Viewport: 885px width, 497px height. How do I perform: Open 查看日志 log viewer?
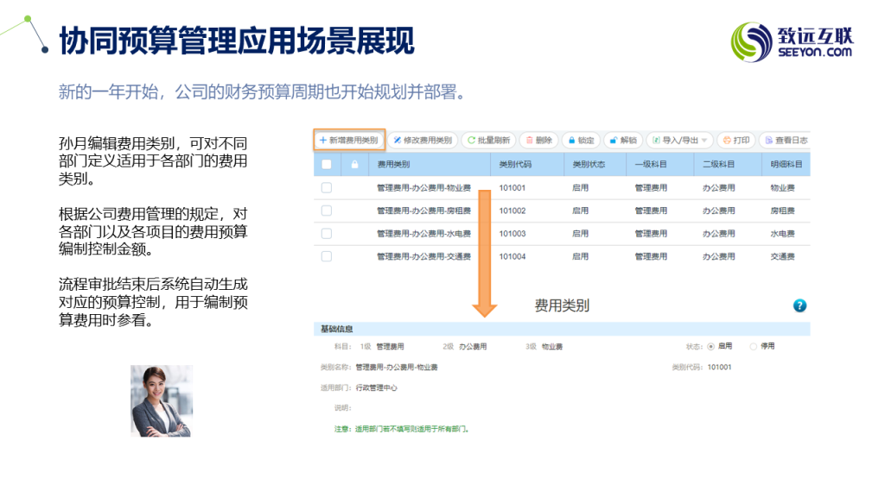coord(786,140)
